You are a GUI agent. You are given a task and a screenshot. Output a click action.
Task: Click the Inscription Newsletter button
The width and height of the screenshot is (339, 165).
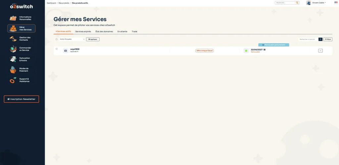pos(22,99)
